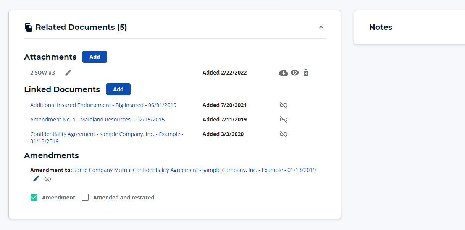Edit the 2 SOW #3 attachment name
This screenshot has width=465, height=230.
click(68, 73)
